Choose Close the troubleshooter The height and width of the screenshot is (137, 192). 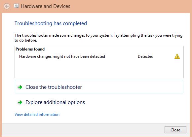click(x=99, y=87)
